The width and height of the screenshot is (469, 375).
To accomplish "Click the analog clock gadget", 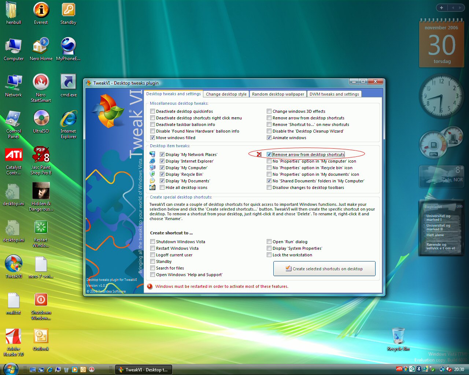I will [x=441, y=96].
